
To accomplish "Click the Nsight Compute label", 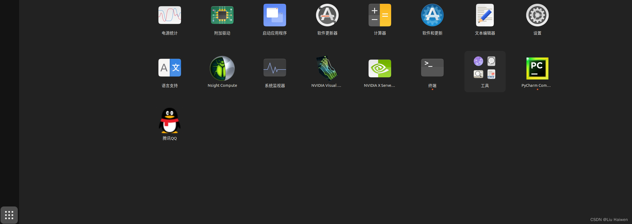I will (222, 85).
